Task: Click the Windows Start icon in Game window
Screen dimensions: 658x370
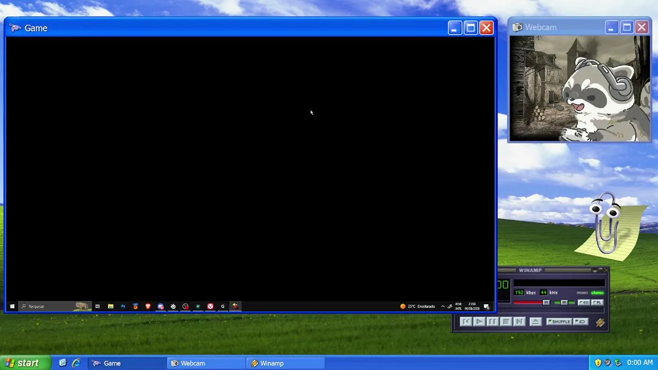Action: point(12,306)
